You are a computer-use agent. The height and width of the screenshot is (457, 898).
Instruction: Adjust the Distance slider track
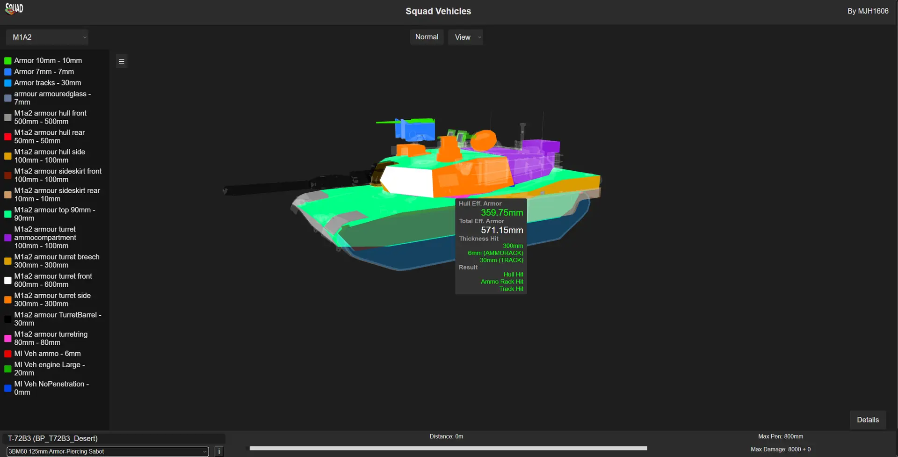(448, 448)
